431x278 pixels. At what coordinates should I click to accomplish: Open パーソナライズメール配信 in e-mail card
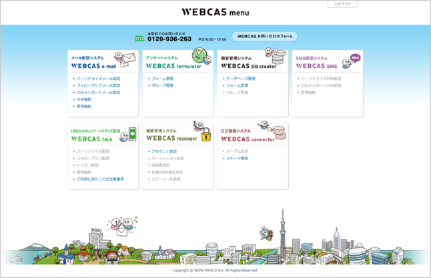98,79
